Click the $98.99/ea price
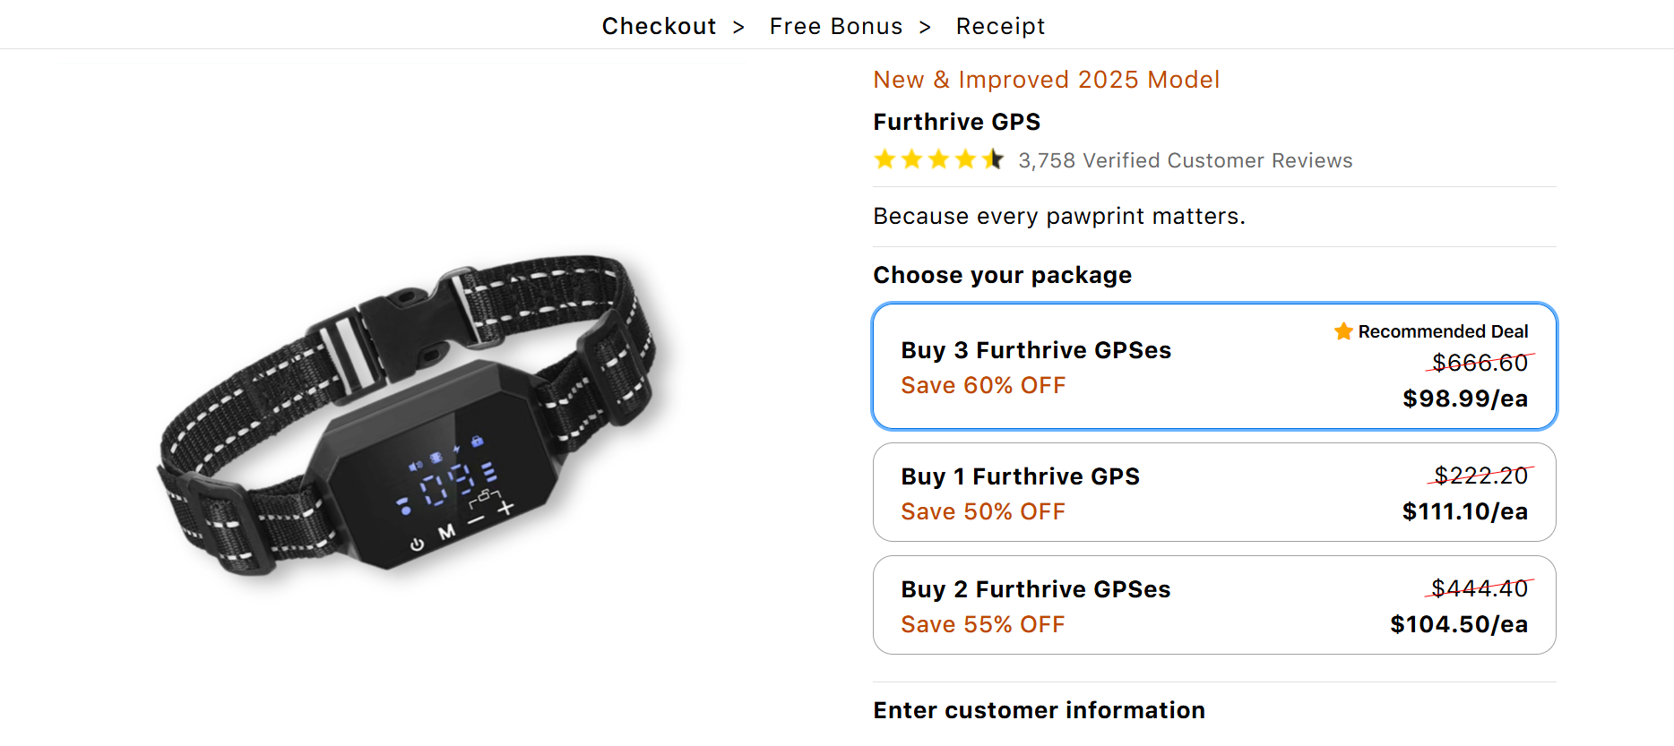1674x746 pixels. [1464, 399]
